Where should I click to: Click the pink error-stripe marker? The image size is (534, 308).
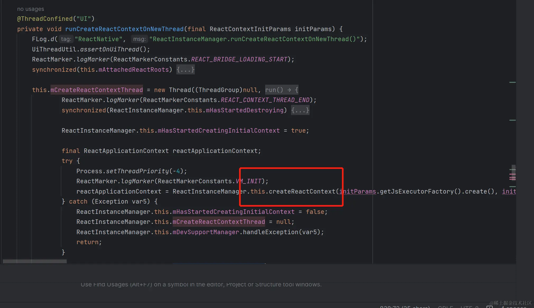pos(512,177)
